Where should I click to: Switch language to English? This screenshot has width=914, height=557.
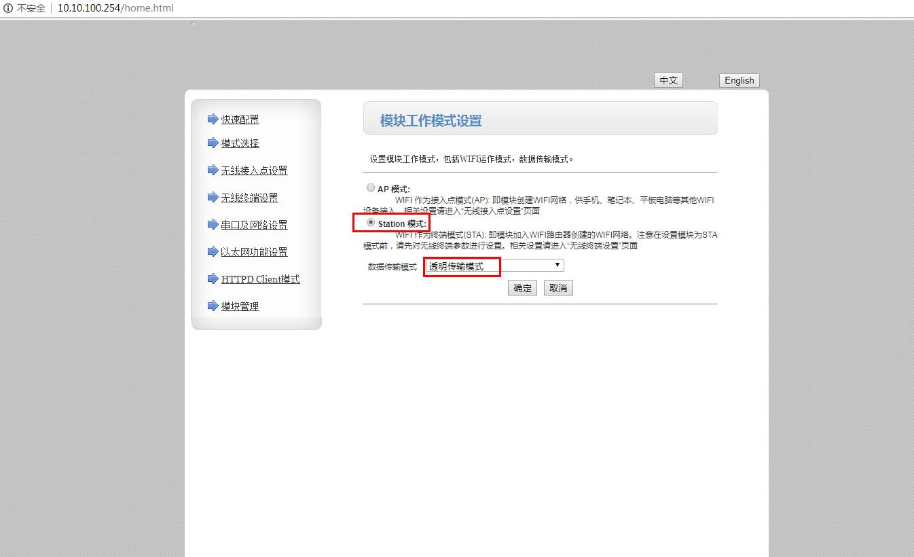pyautogui.click(x=739, y=80)
